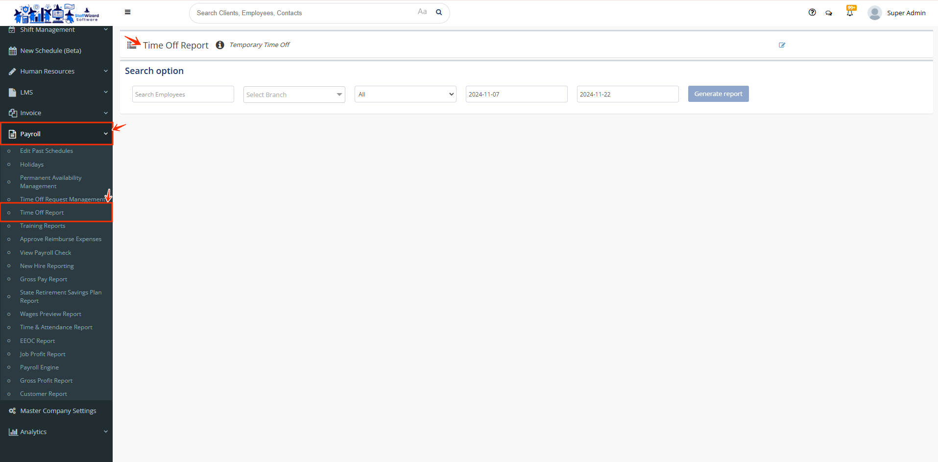Screen dimensions: 938x462
Task: Click the Search Employees input field
Action: 183,95
